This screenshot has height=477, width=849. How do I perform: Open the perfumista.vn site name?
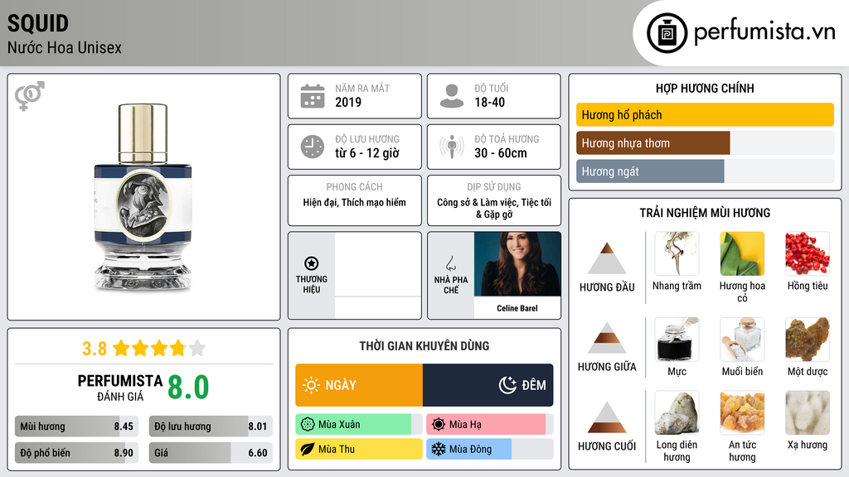tap(764, 32)
